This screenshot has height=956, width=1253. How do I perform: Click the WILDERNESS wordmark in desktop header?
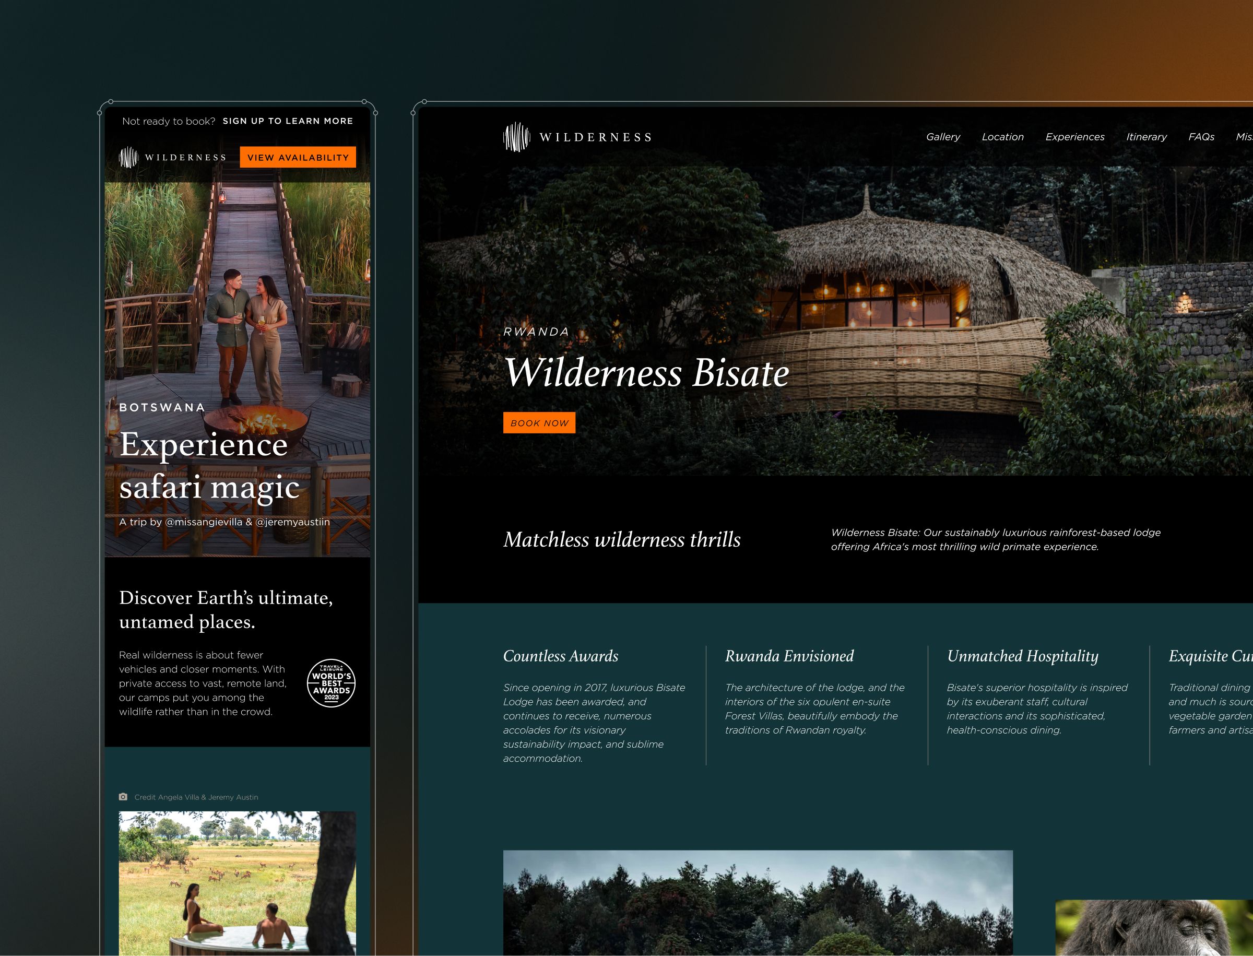pyautogui.click(x=595, y=137)
